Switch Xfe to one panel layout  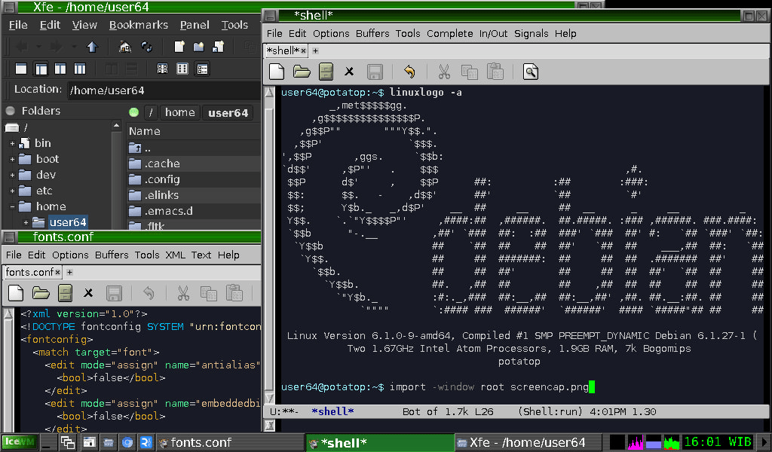(21, 69)
